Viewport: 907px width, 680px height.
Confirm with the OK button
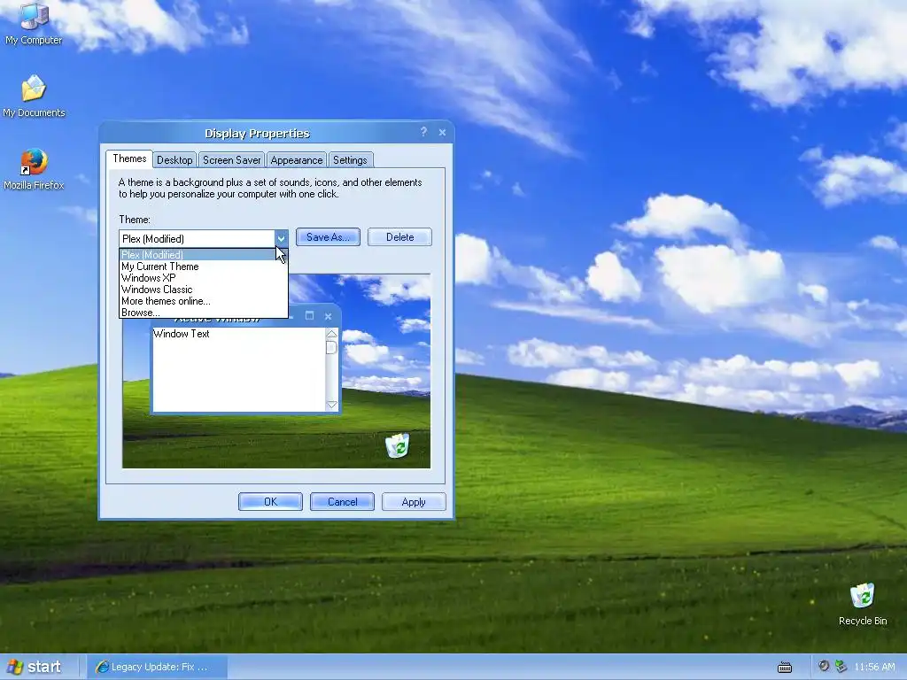pos(270,502)
